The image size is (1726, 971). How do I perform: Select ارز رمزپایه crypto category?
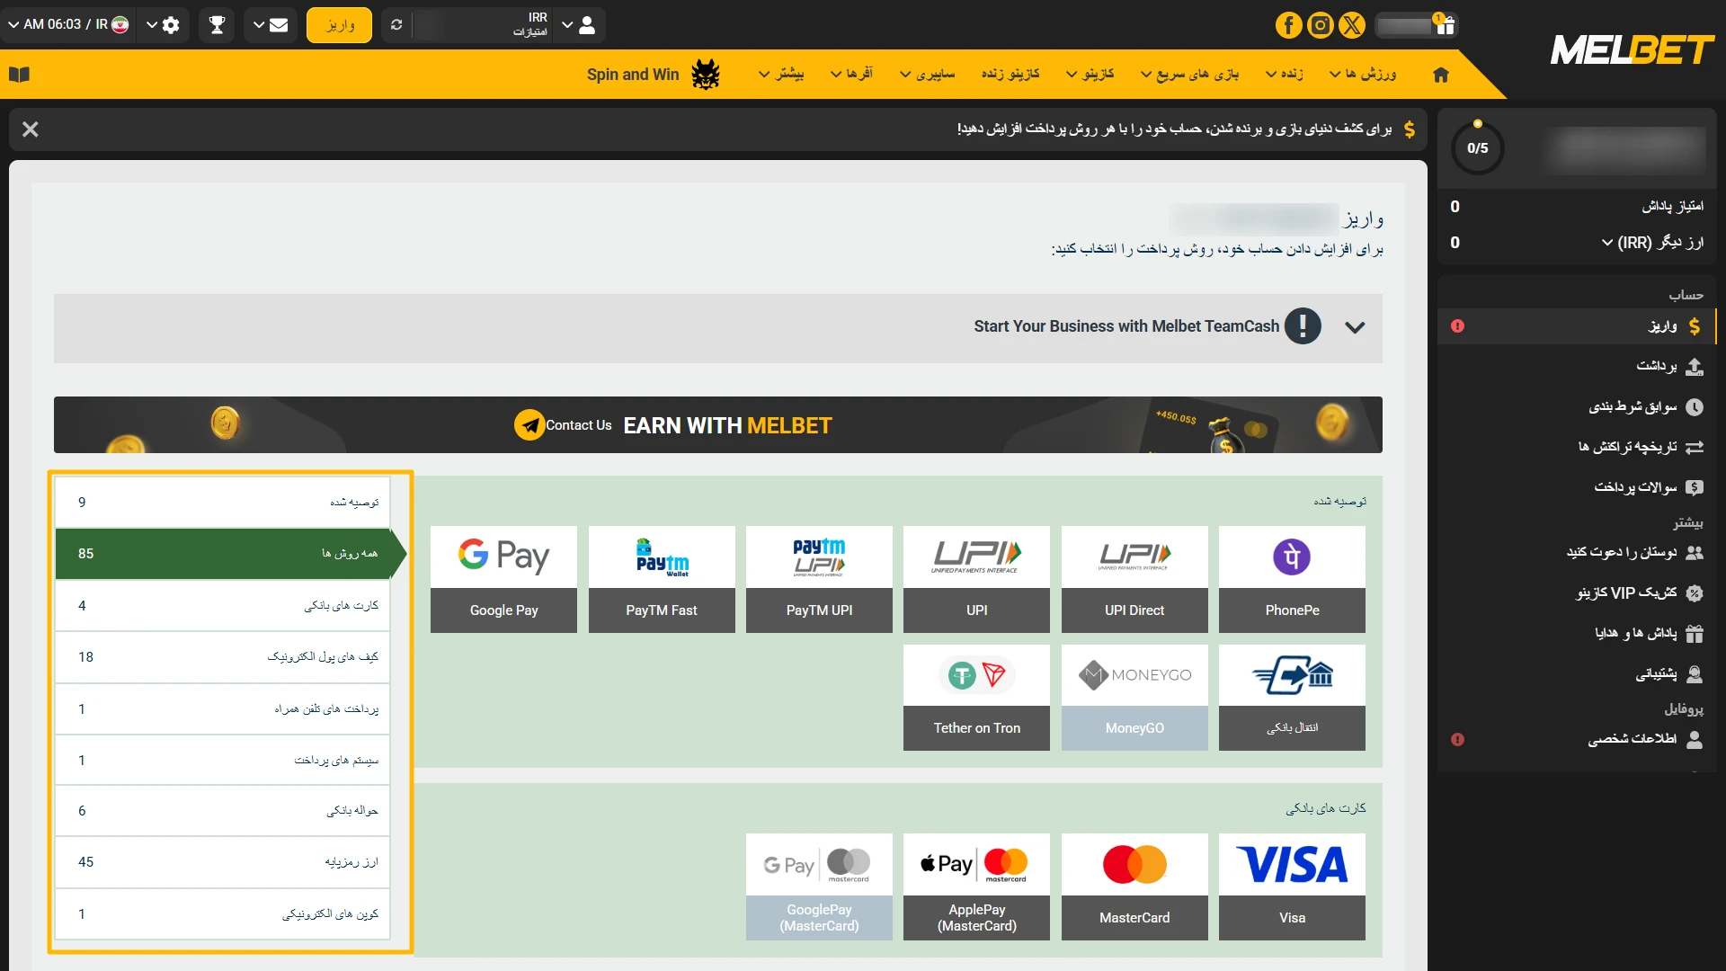223,862
